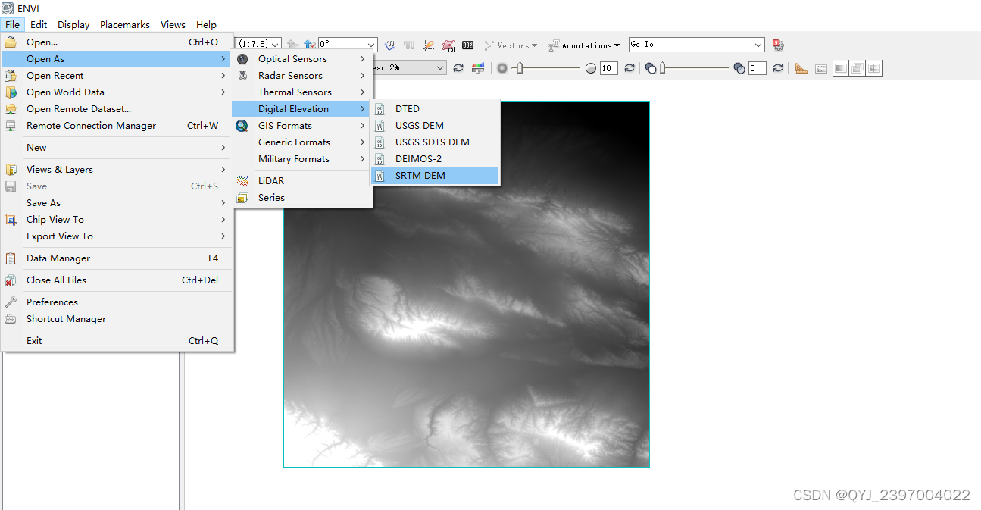981x510 pixels.
Task: Expand the Open Recent submenu arrow
Action: click(223, 76)
